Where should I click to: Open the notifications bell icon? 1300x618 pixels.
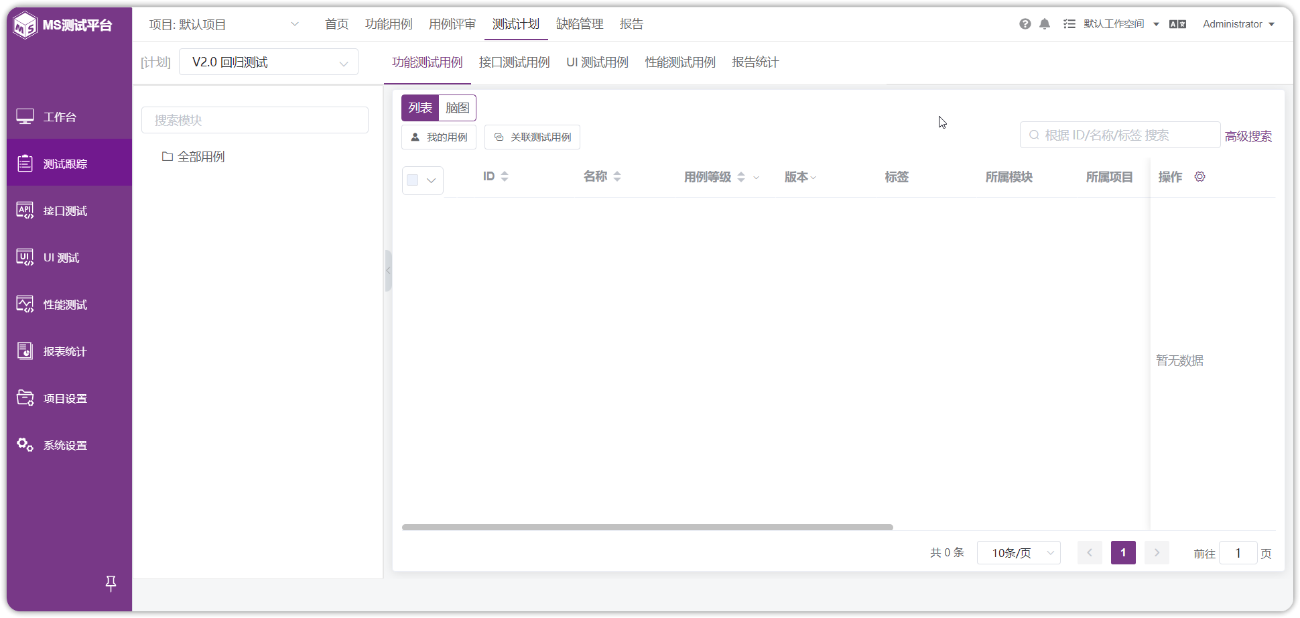tap(1045, 24)
